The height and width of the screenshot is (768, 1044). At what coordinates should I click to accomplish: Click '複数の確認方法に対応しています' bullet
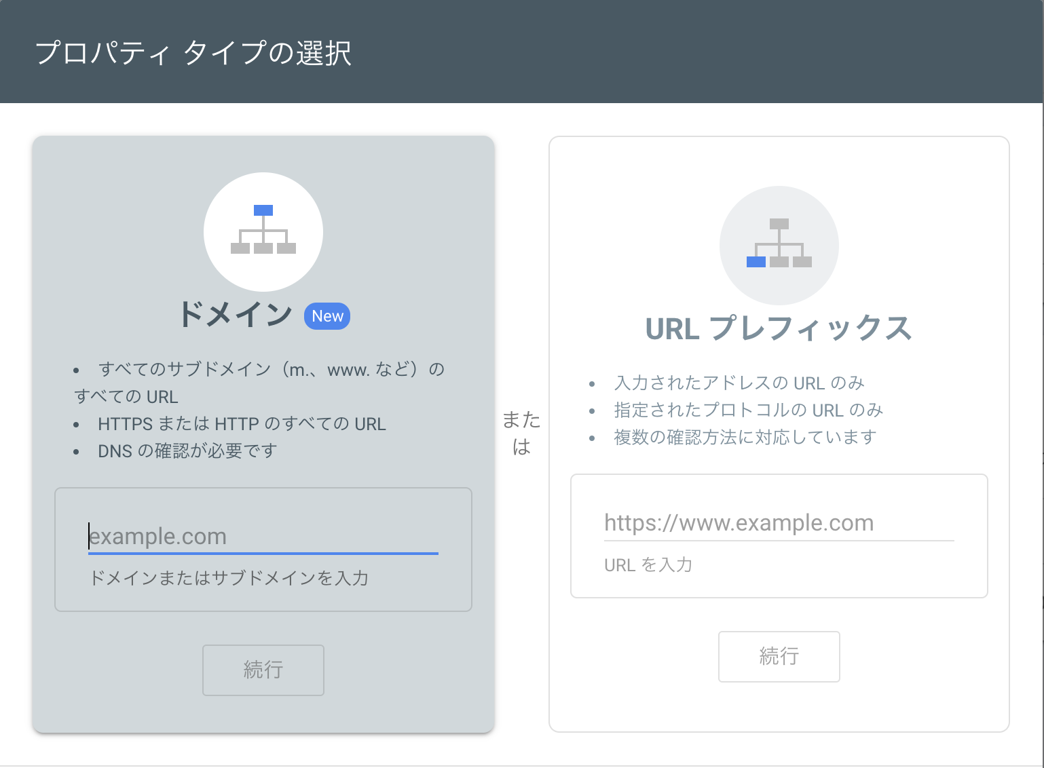click(x=745, y=438)
